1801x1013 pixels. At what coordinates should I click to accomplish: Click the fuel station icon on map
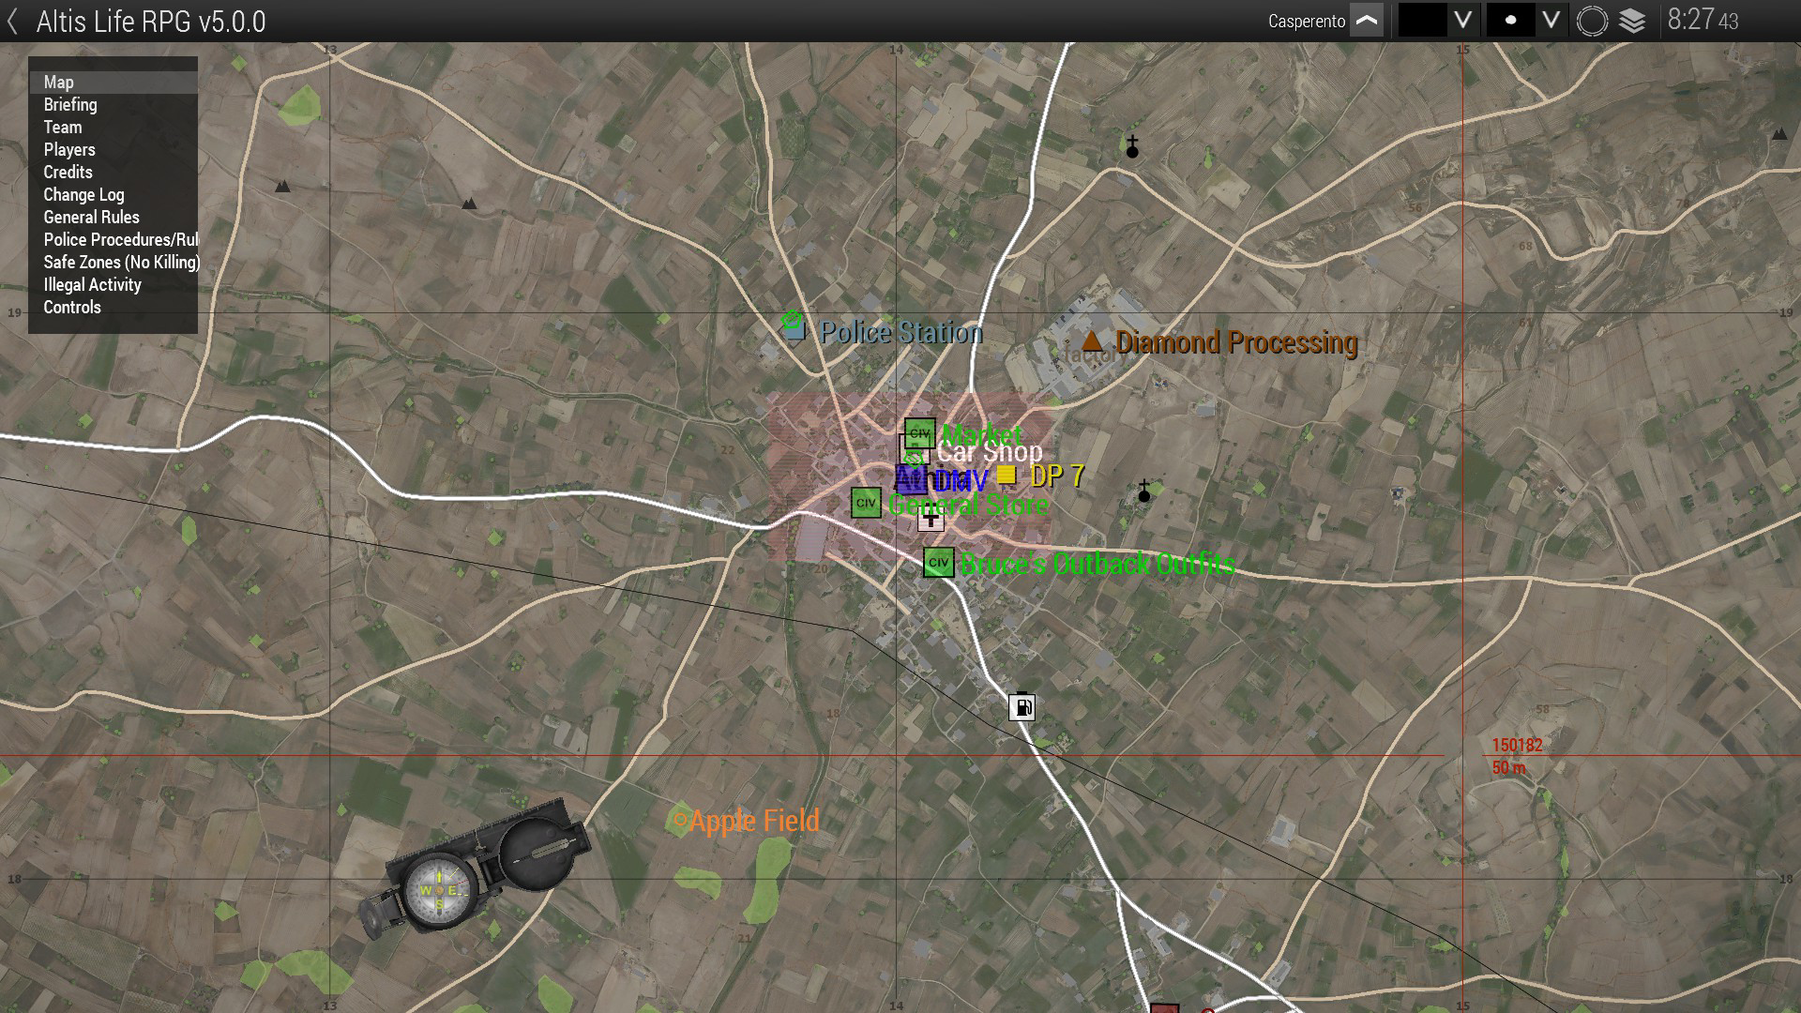pos(1022,706)
